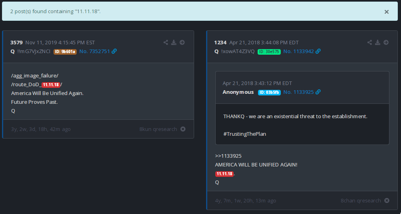Open post link No. 1133942
Image resolution: width=401 pixels, height=214 pixels.
pos(298,52)
